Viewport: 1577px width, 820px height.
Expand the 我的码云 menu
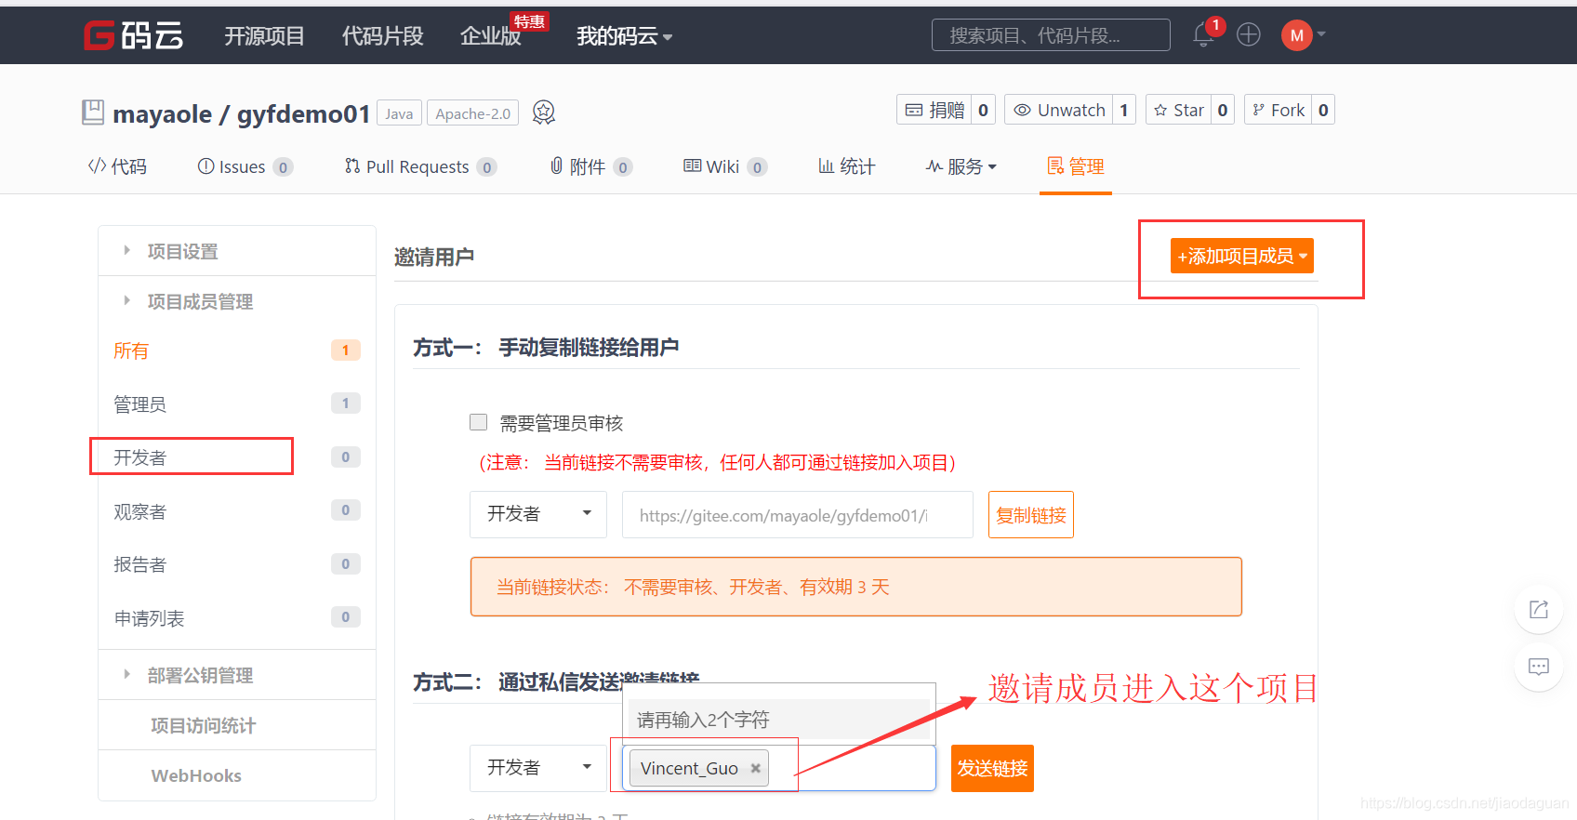click(x=624, y=36)
